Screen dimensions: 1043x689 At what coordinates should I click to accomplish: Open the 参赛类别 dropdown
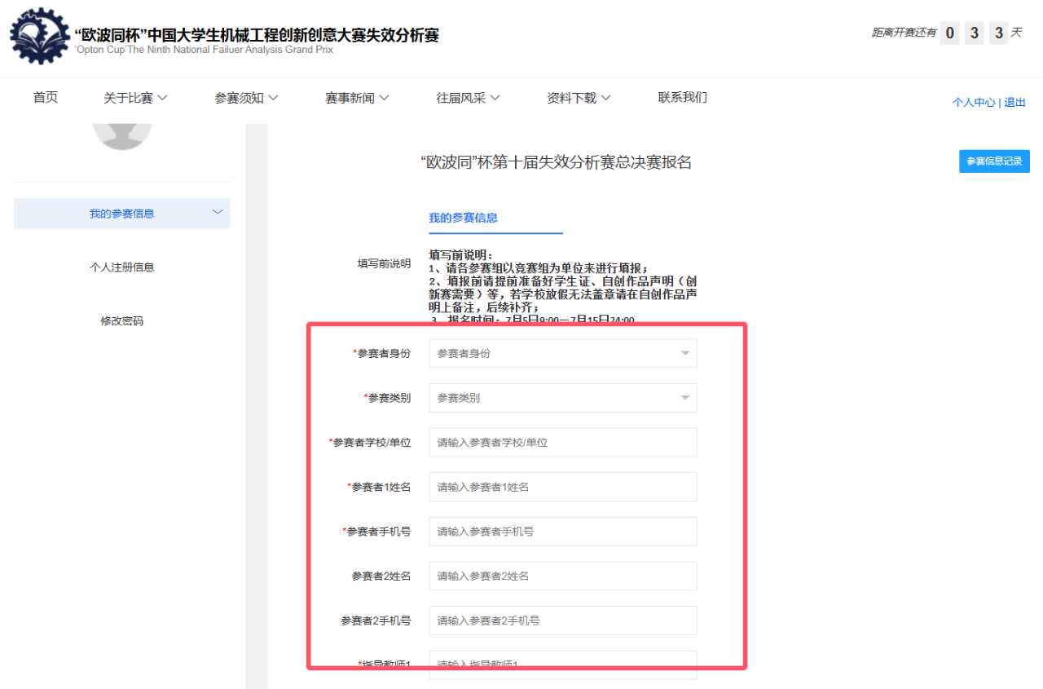tap(562, 398)
